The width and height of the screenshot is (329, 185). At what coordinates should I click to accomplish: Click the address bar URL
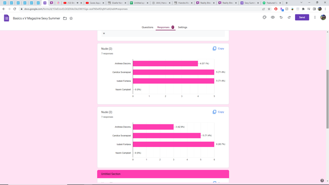click(76, 9)
